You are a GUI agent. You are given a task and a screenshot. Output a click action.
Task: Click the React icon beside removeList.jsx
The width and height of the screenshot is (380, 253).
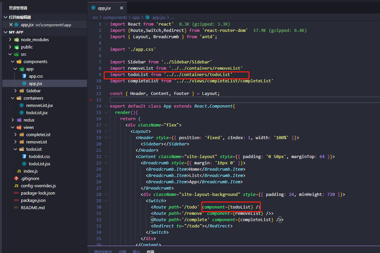tap(22, 105)
